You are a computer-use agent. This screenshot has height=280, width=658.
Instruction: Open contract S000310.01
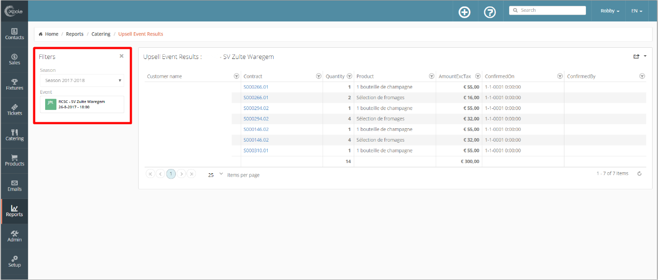coord(256,151)
